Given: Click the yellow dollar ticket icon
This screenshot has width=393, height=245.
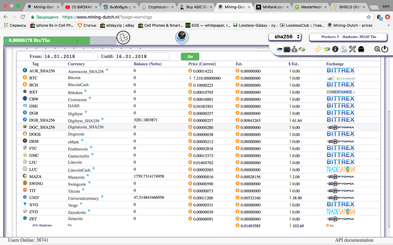Looking at the screenshot, I should (x=318, y=49).
